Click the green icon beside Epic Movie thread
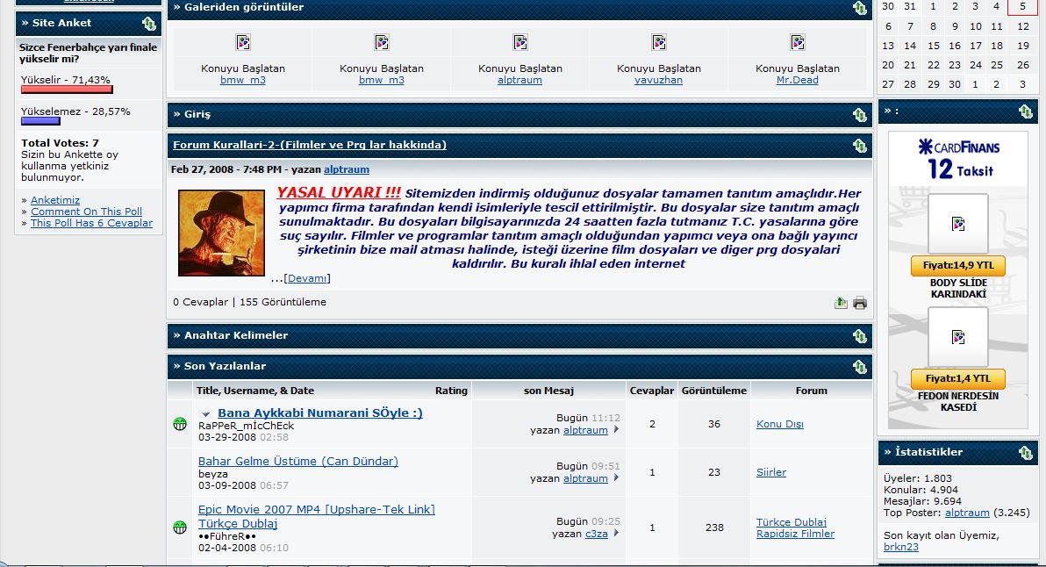Image resolution: width=1046 pixels, height=567 pixels. 180,527
